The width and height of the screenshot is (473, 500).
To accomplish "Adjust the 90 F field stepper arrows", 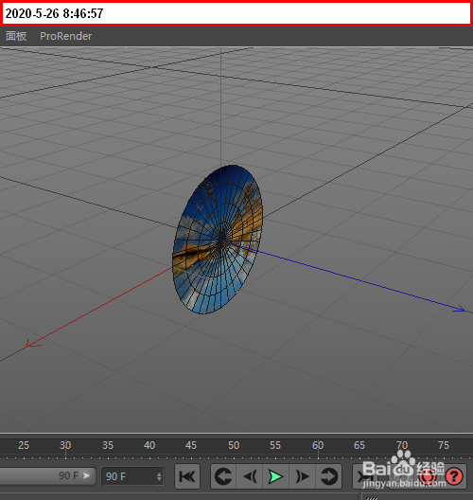I will coord(159,476).
